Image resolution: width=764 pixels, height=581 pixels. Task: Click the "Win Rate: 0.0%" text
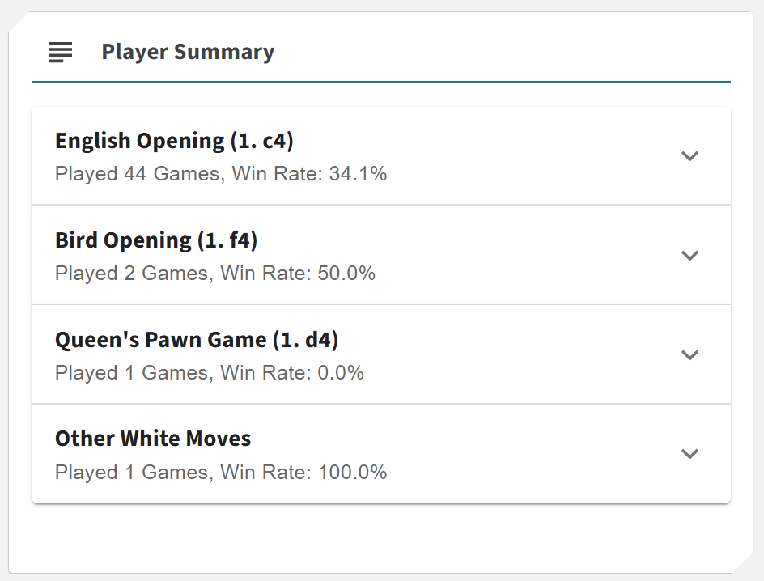coord(293,373)
